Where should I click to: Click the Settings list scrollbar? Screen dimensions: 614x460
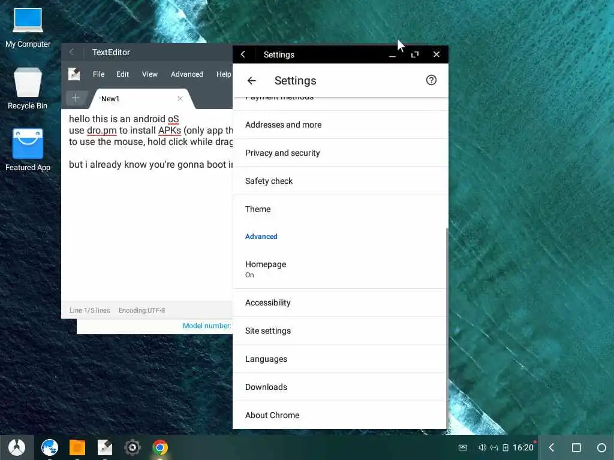(x=447, y=328)
